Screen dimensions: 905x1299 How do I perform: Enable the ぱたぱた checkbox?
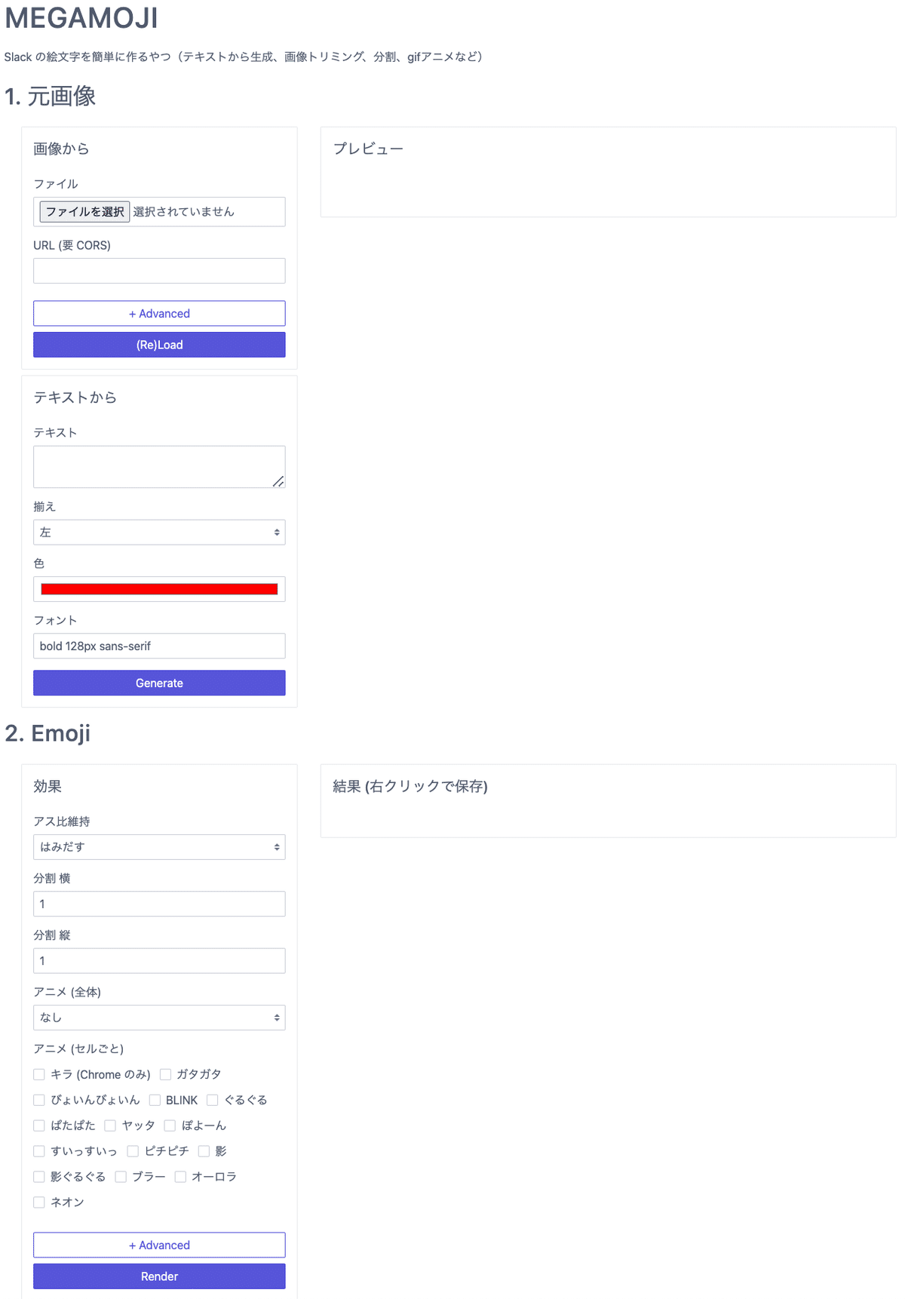39,1125
